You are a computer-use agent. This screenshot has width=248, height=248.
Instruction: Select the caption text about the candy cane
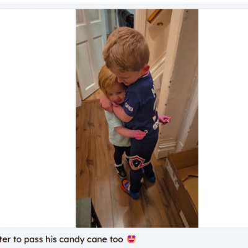point(68,239)
